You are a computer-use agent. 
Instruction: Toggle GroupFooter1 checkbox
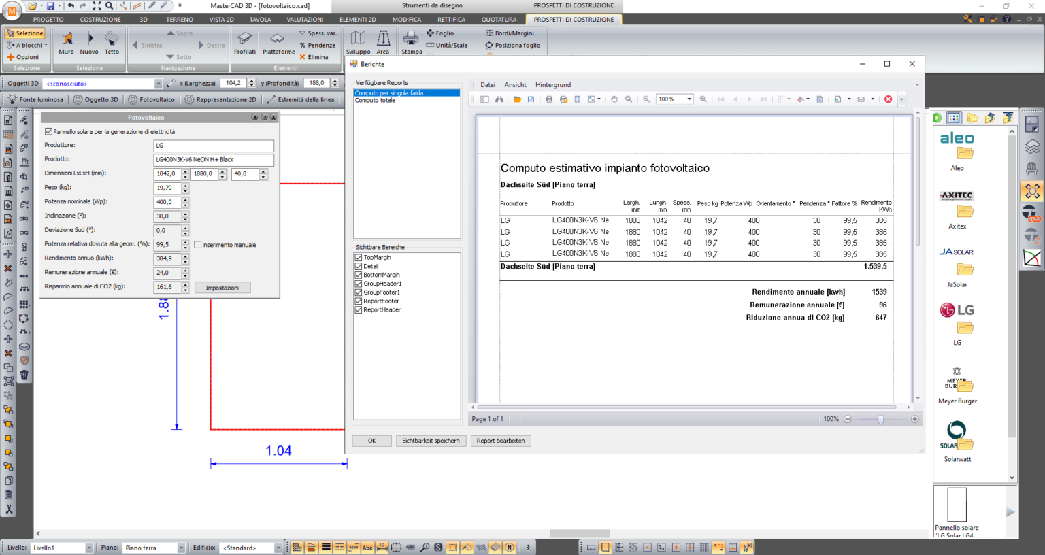(359, 292)
